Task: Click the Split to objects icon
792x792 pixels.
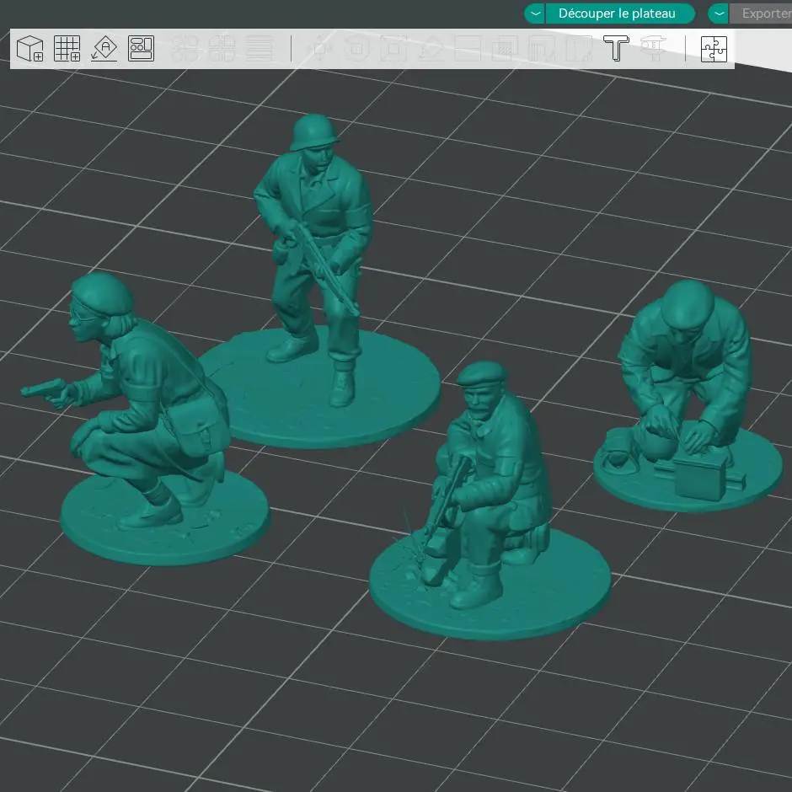Action: point(185,49)
